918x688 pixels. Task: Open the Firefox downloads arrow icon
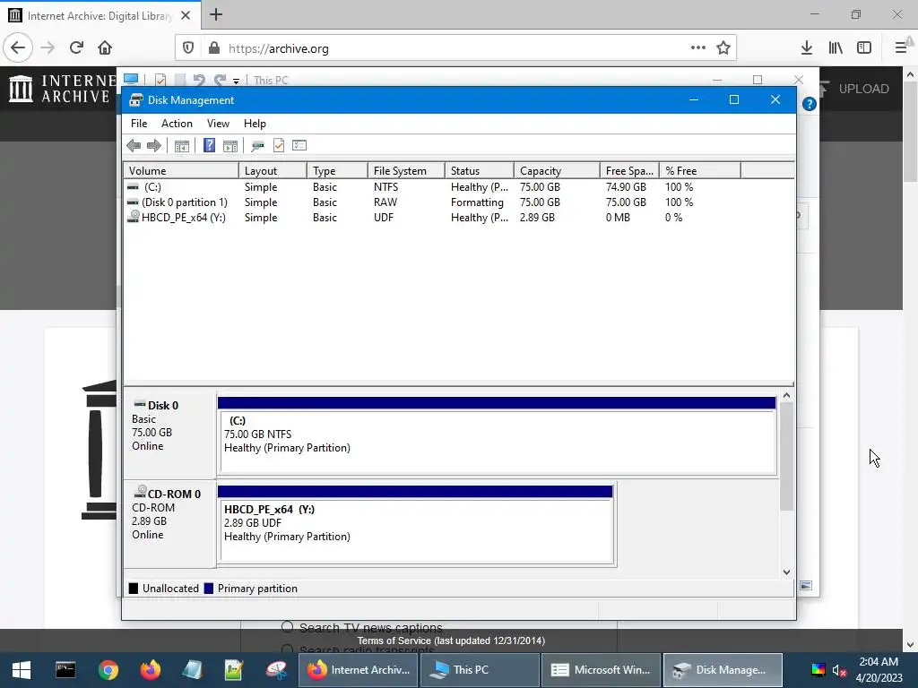[807, 48]
